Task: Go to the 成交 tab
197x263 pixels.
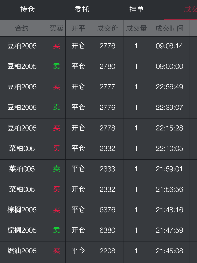Action: coord(190,10)
